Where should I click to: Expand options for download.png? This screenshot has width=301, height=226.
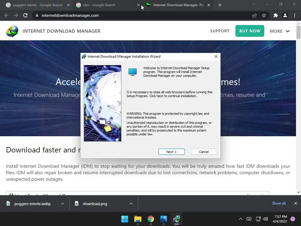point(131,204)
